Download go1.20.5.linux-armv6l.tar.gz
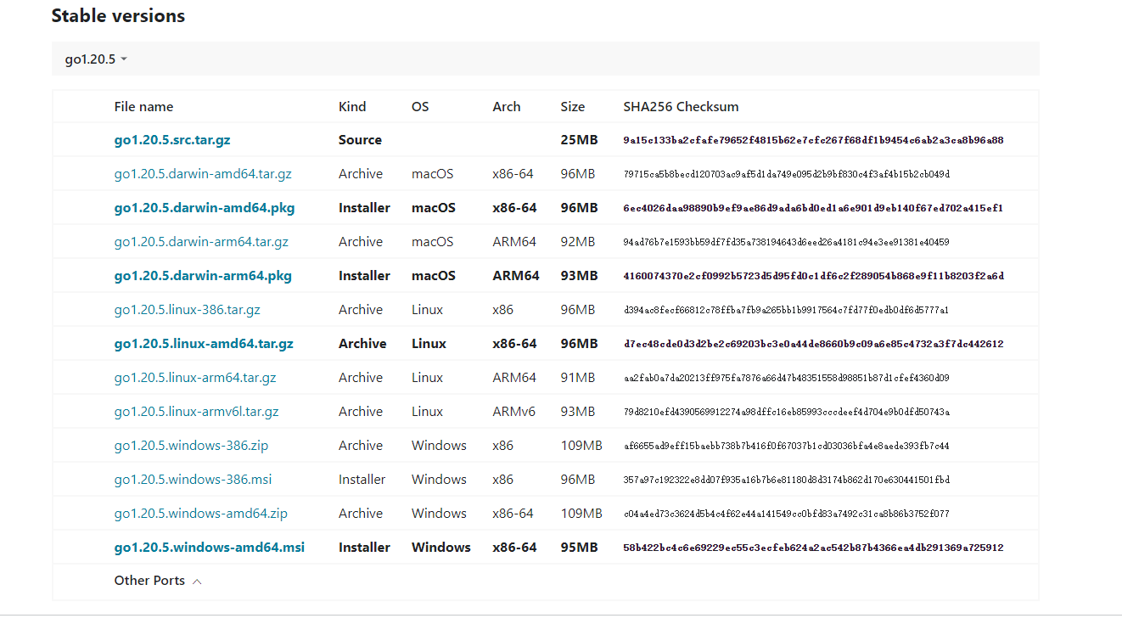The height and width of the screenshot is (624, 1122). coord(197,412)
